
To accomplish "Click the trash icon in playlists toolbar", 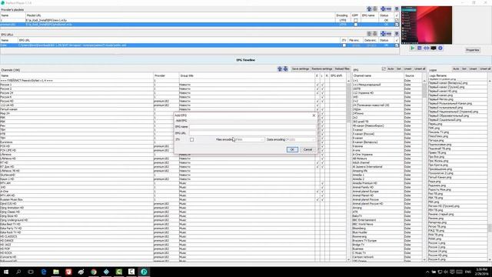I will (397, 8).
